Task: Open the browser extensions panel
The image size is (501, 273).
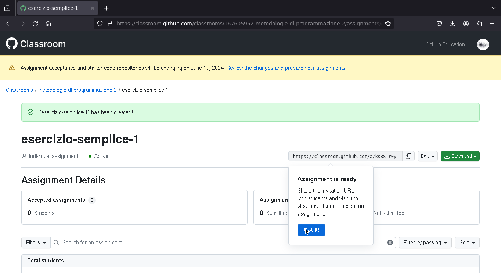Action: [479, 24]
